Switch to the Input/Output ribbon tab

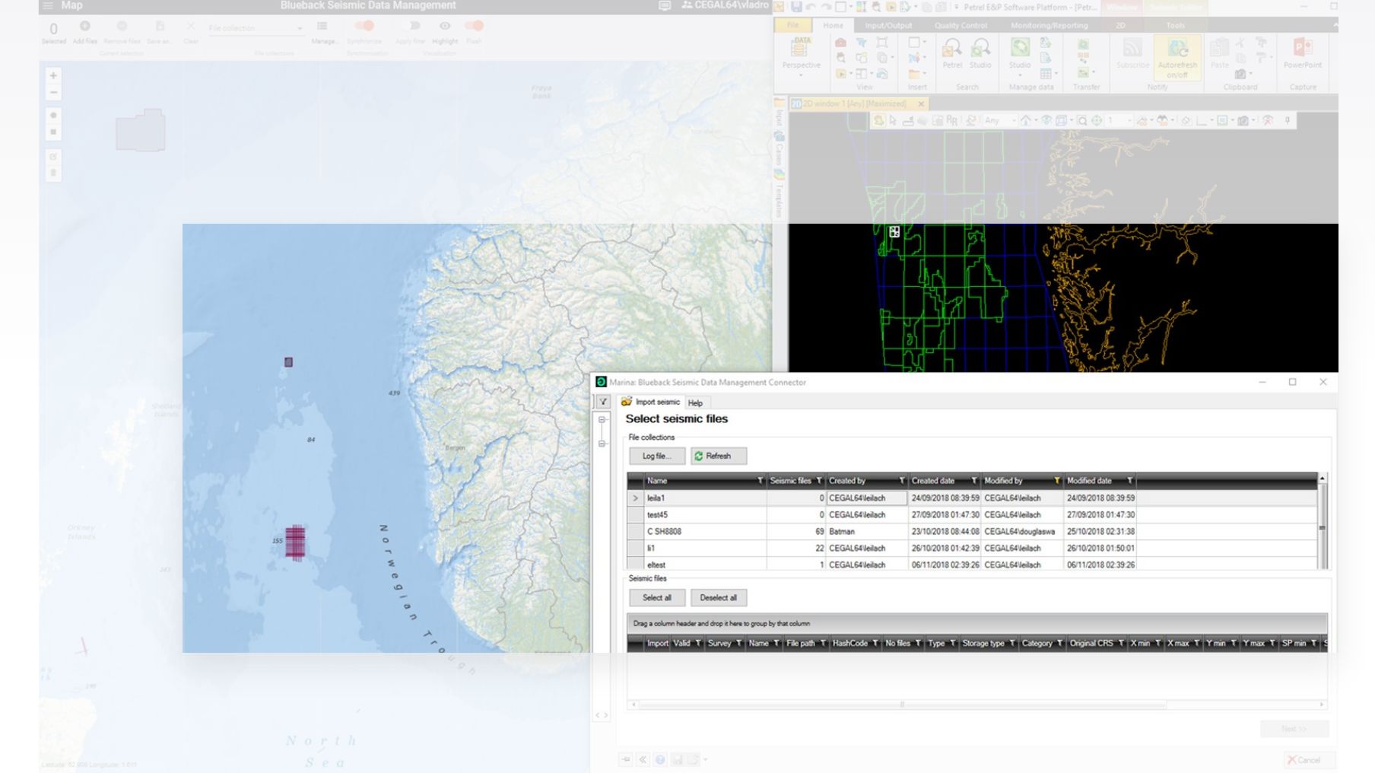click(888, 25)
